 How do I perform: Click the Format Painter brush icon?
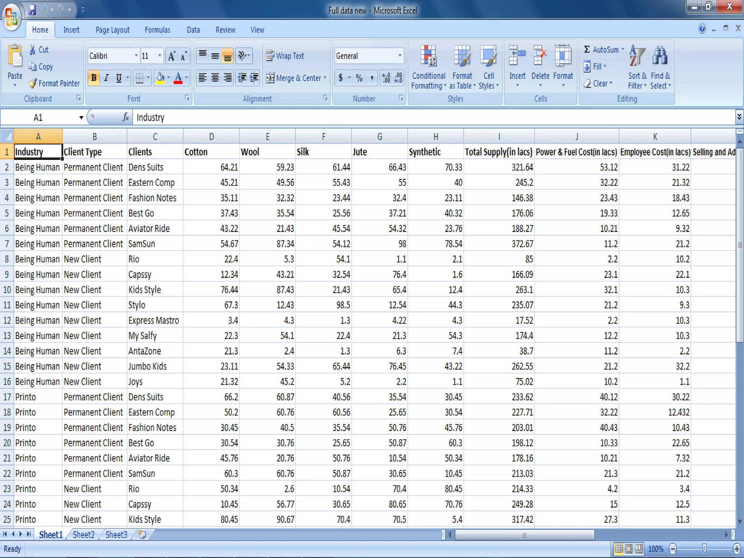pyautogui.click(x=33, y=84)
